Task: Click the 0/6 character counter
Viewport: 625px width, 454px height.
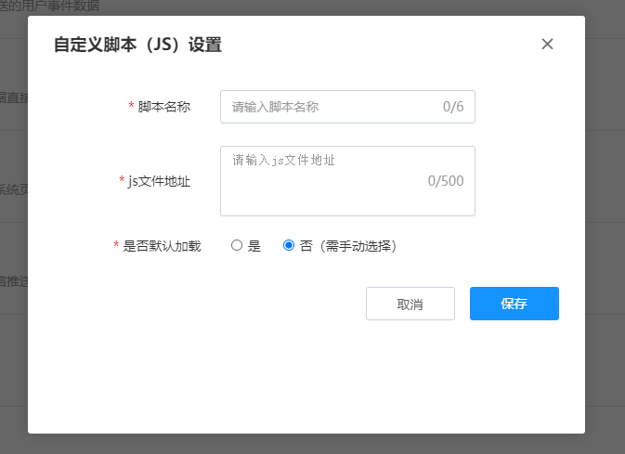Action: [x=453, y=107]
